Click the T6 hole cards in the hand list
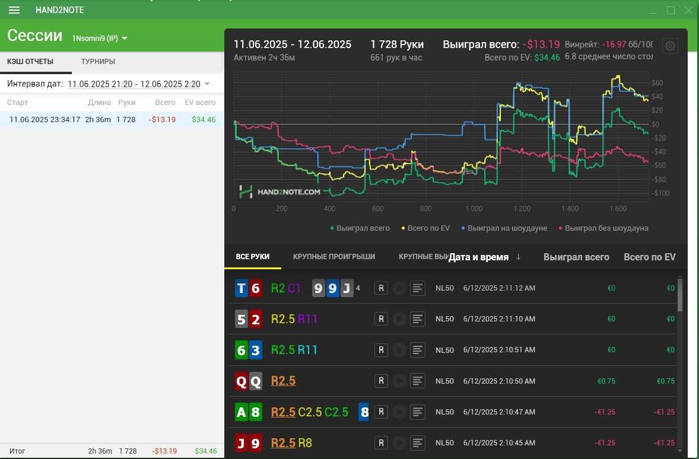Viewport: 699px width, 459px height. click(x=248, y=288)
